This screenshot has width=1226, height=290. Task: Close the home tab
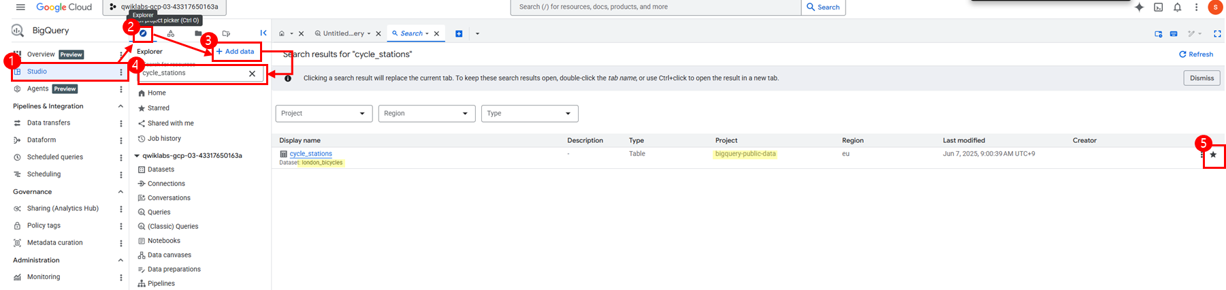301,33
